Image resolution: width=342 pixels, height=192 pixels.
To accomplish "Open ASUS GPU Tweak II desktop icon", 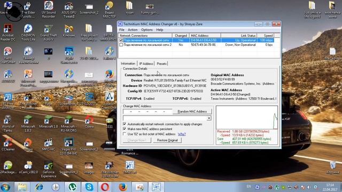I will pyautogui.click(x=69, y=10).
